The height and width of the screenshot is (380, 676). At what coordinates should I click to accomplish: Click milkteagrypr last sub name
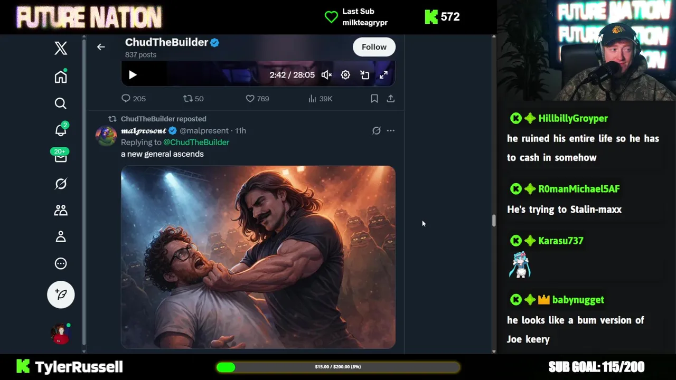(x=365, y=23)
